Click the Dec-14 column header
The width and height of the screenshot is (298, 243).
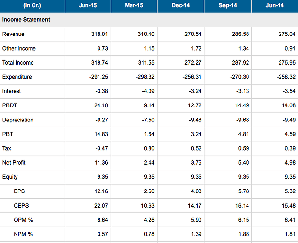coord(181,5)
